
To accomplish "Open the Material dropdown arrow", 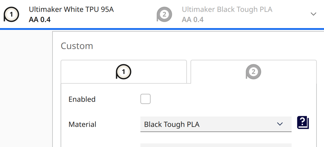I will pyautogui.click(x=280, y=124).
